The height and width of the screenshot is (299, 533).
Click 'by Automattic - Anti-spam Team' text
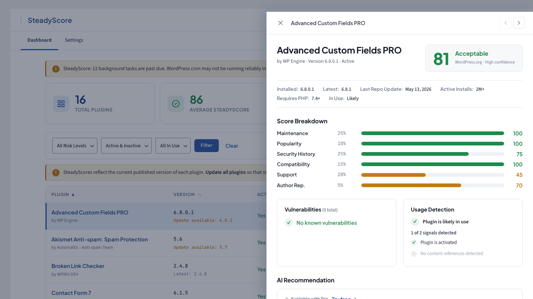[82, 247]
